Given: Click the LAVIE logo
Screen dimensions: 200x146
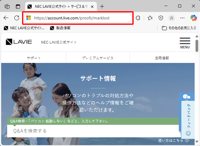Looking at the screenshot, I should pos(19,42).
